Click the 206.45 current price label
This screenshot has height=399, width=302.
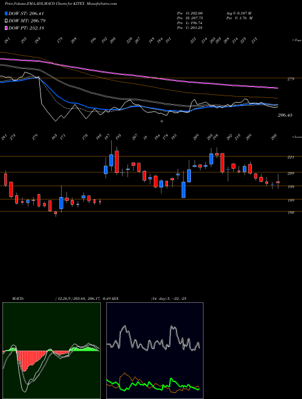point(285,115)
